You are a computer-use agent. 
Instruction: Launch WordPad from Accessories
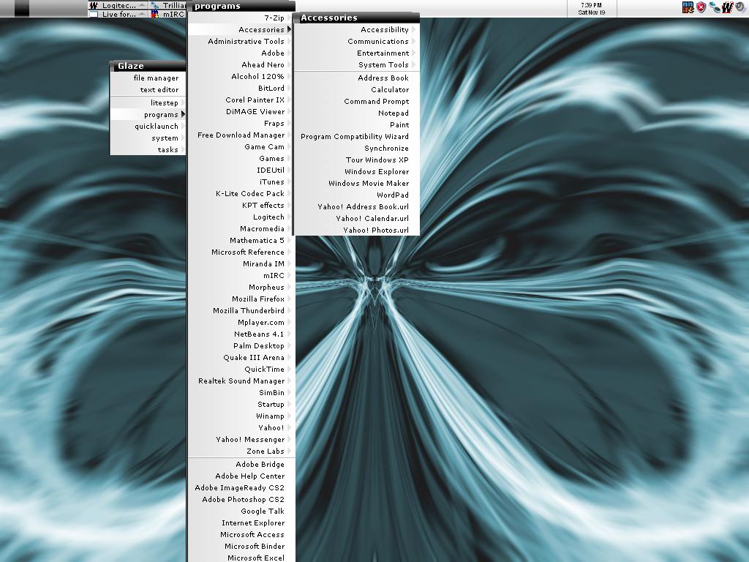pyautogui.click(x=357, y=195)
